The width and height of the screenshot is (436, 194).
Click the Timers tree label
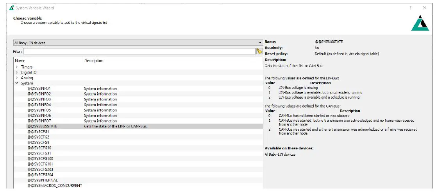pyautogui.click(x=27, y=67)
